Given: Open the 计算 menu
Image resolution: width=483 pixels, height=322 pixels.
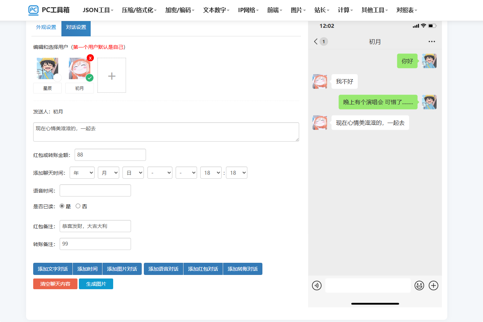Looking at the screenshot, I should (345, 10).
